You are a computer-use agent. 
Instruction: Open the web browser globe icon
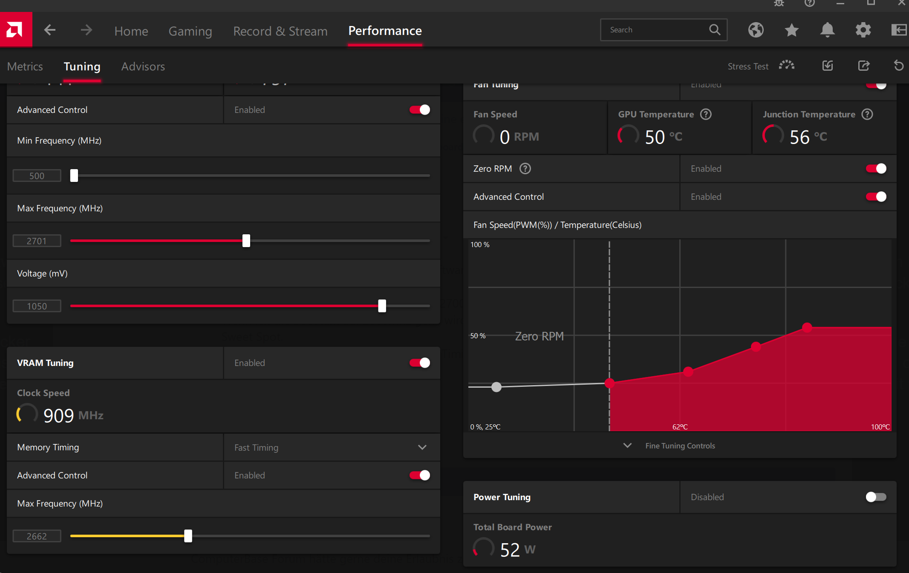coord(756,30)
